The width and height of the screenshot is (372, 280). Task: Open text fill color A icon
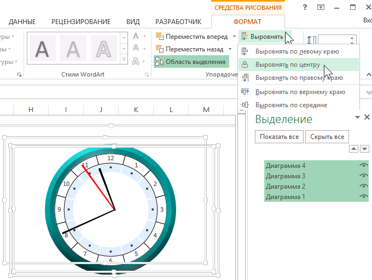point(136,36)
